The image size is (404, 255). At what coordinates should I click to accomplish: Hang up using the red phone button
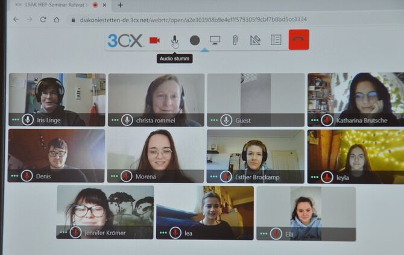(x=298, y=40)
